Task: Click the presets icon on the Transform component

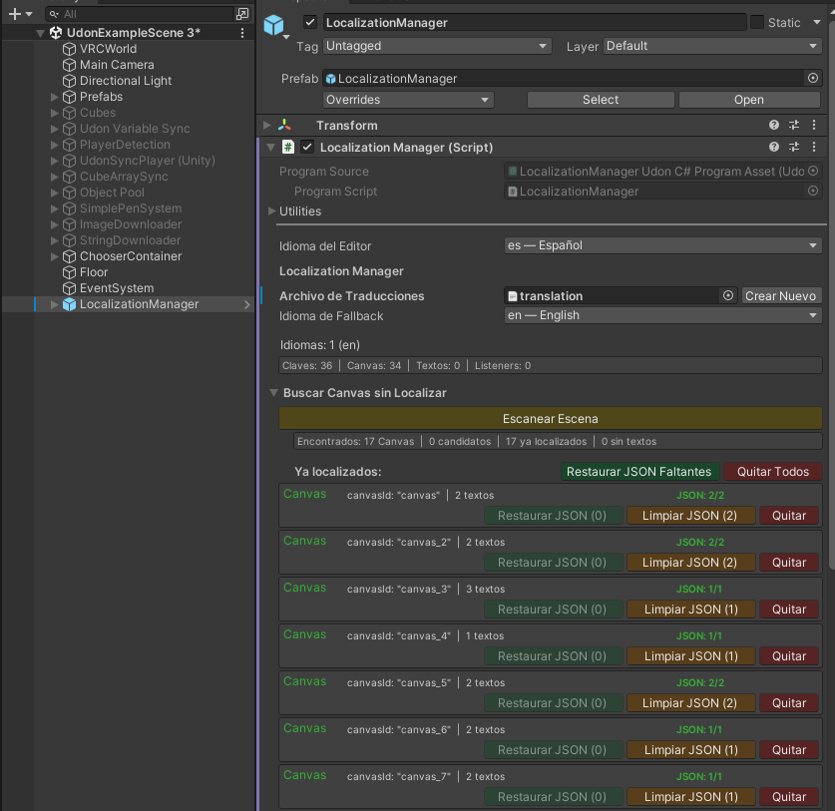Action: 796,125
